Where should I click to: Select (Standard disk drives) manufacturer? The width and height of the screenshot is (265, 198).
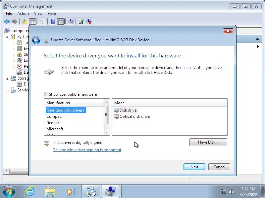pos(66,110)
